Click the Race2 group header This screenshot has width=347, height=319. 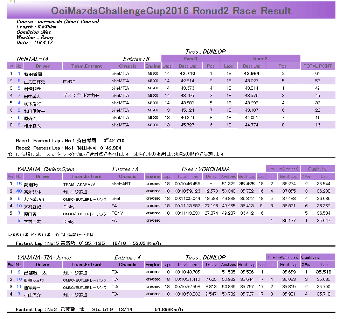coord(260,59)
